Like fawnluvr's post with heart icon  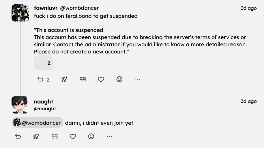(101, 79)
